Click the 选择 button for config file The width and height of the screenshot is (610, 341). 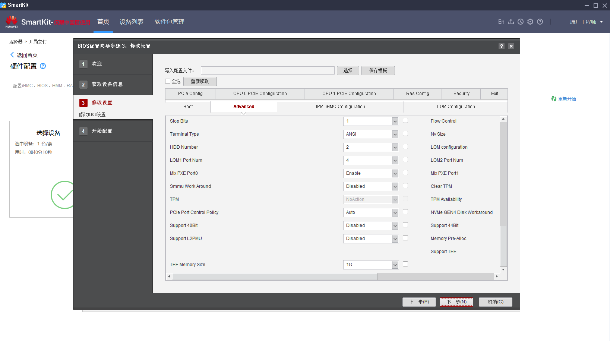[348, 70]
